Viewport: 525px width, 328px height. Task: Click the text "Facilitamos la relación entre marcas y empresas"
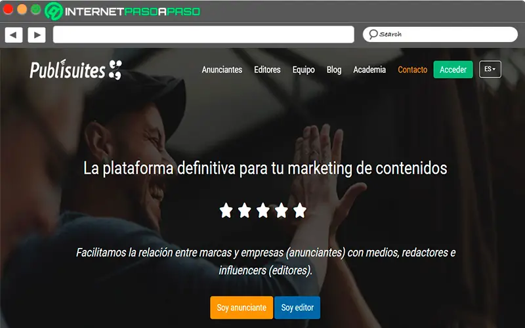pyautogui.click(x=180, y=253)
